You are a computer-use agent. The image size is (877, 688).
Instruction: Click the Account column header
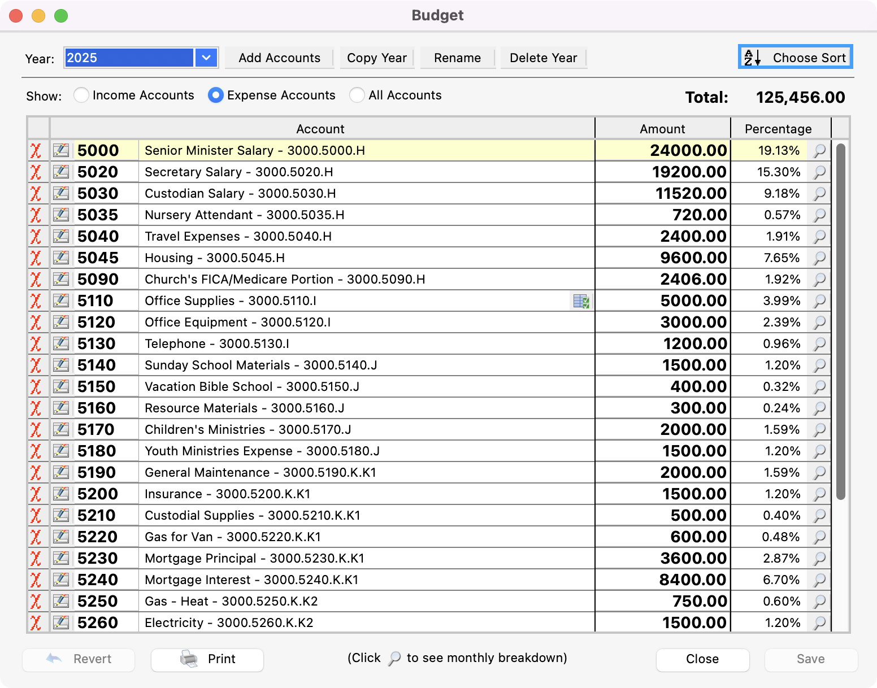click(320, 129)
